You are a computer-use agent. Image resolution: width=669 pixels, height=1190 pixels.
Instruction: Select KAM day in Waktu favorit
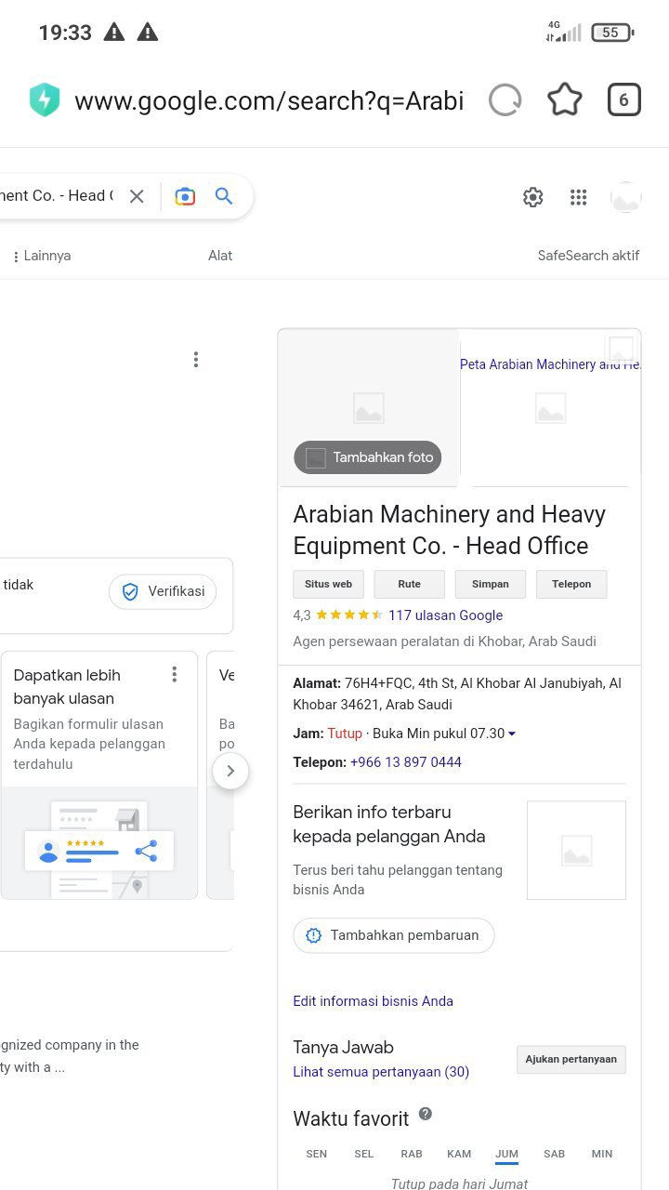click(x=459, y=1154)
